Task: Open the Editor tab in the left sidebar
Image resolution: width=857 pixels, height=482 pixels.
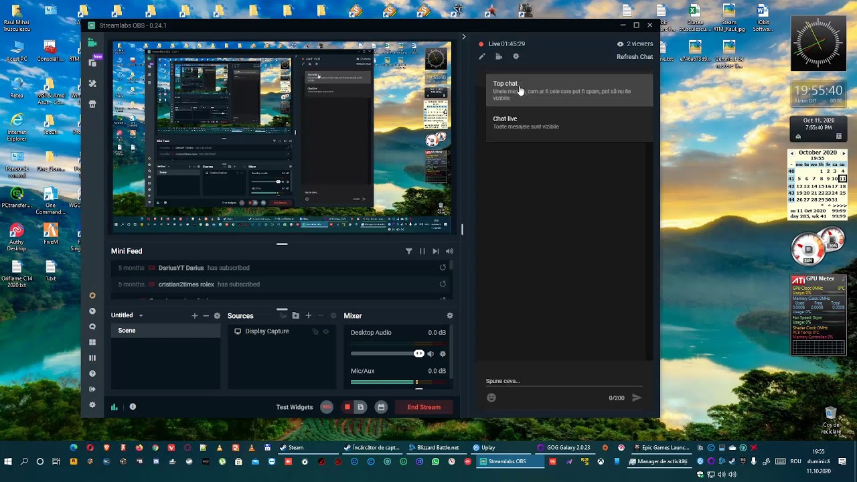Action: tap(92, 42)
